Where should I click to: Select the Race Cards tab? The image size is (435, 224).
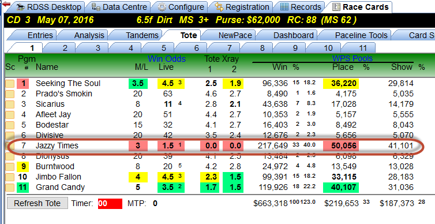[361, 7]
